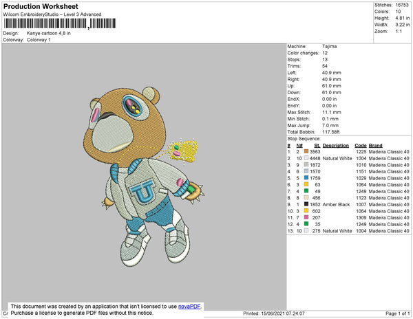Screen dimensions: 413x319
Task: Click the Color changes value 12
Action: tap(325, 53)
